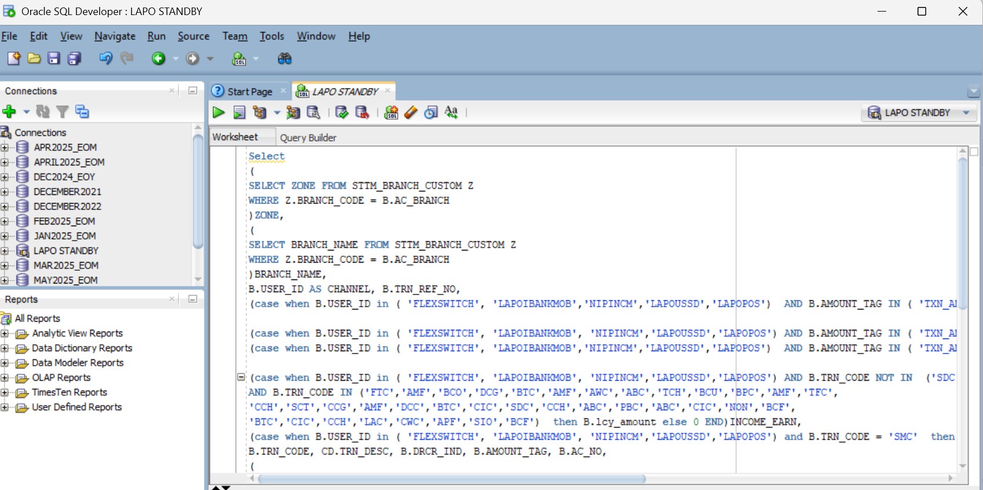Image resolution: width=983 pixels, height=490 pixels.
Task: Save the current worksheet with the floppy icon
Action: tap(54, 58)
